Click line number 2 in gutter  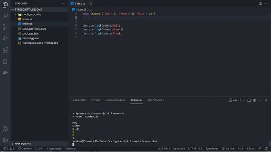[76, 18]
